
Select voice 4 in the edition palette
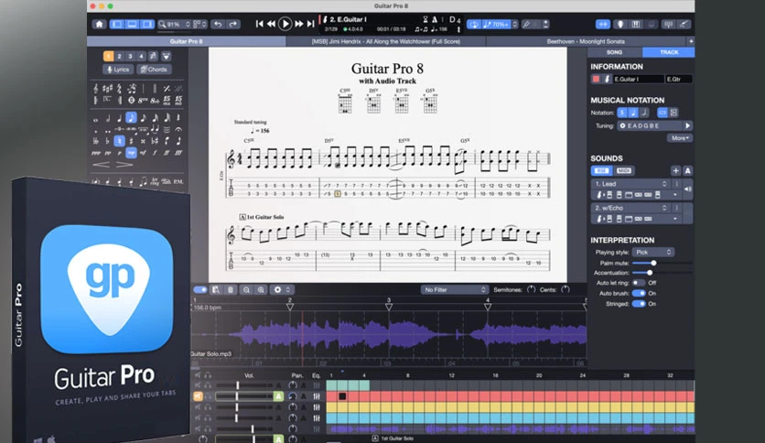[141, 56]
